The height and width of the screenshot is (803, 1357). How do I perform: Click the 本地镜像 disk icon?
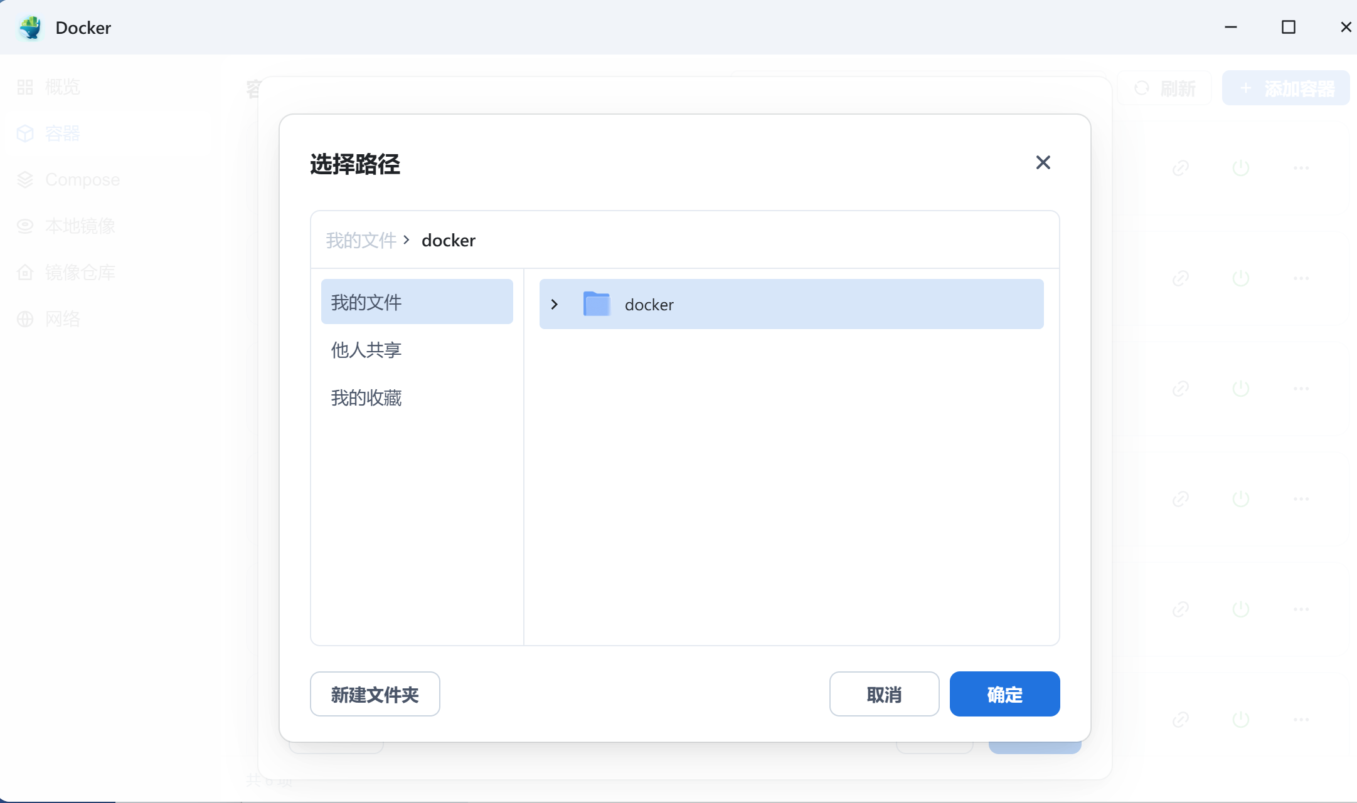pos(25,226)
